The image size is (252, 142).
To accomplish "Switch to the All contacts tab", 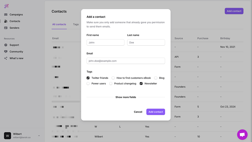I will point(59,24).
